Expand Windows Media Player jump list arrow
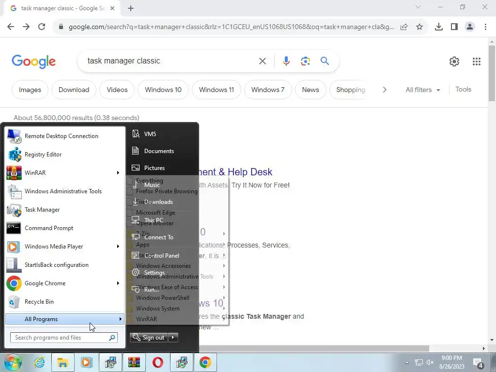496x372 pixels. [118, 247]
